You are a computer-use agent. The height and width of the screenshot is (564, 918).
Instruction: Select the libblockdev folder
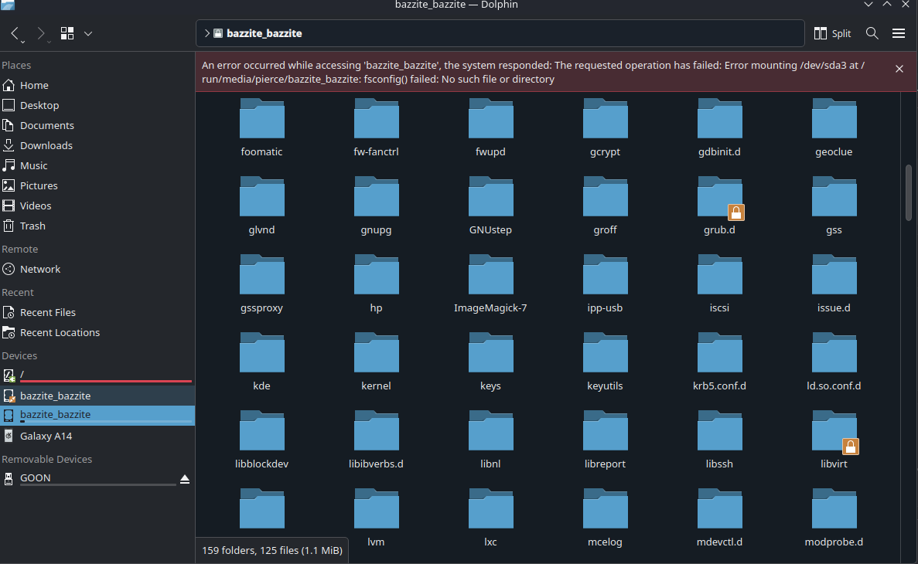point(261,440)
